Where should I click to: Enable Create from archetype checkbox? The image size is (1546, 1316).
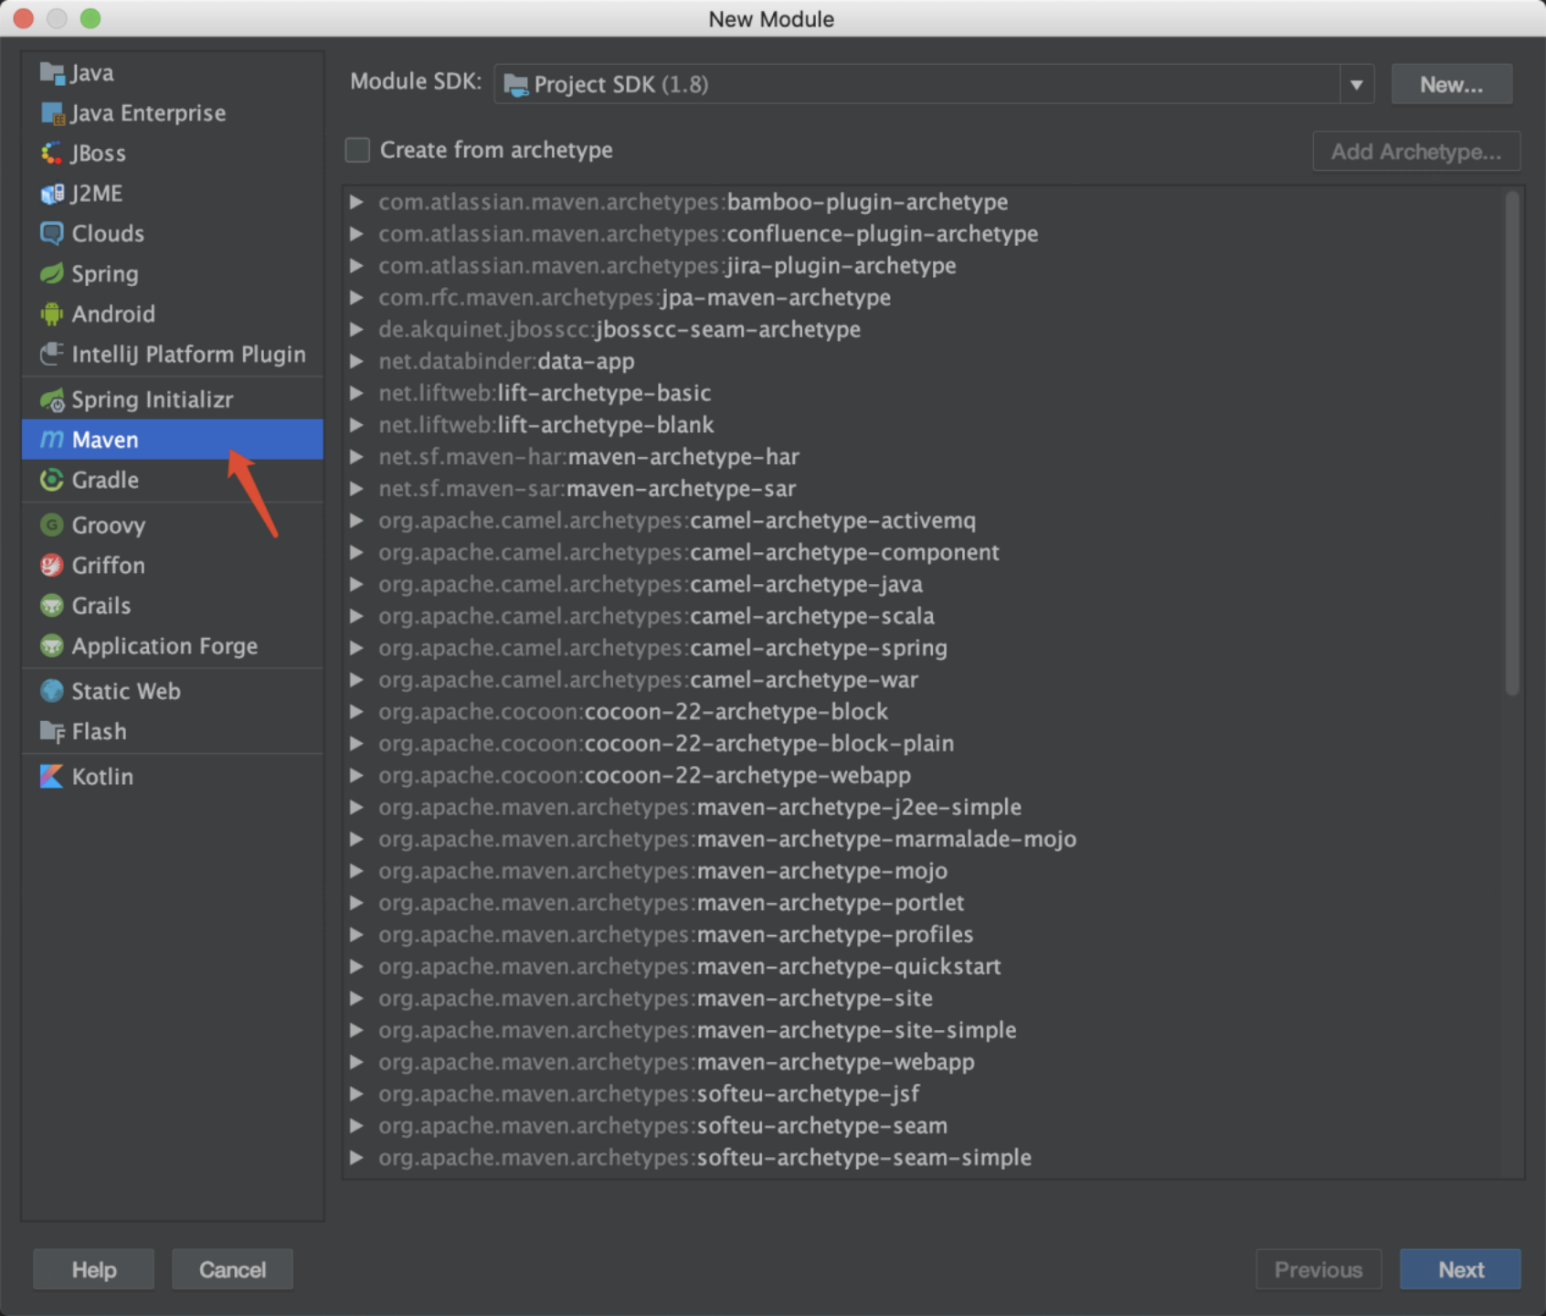tap(357, 150)
